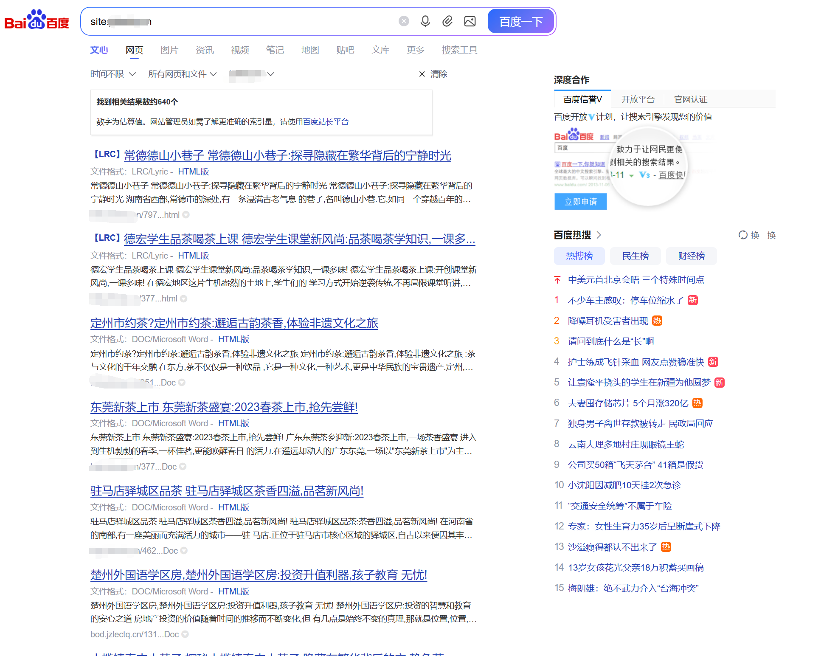This screenshot has height=656, width=821.
Task: Click info icon after 377...Doc URL
Action: 183,467
